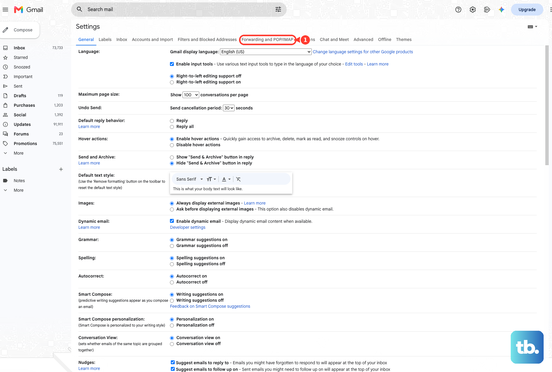552x372 pixels.
Task: Open the Gmail display language dropdown
Action: click(x=266, y=52)
